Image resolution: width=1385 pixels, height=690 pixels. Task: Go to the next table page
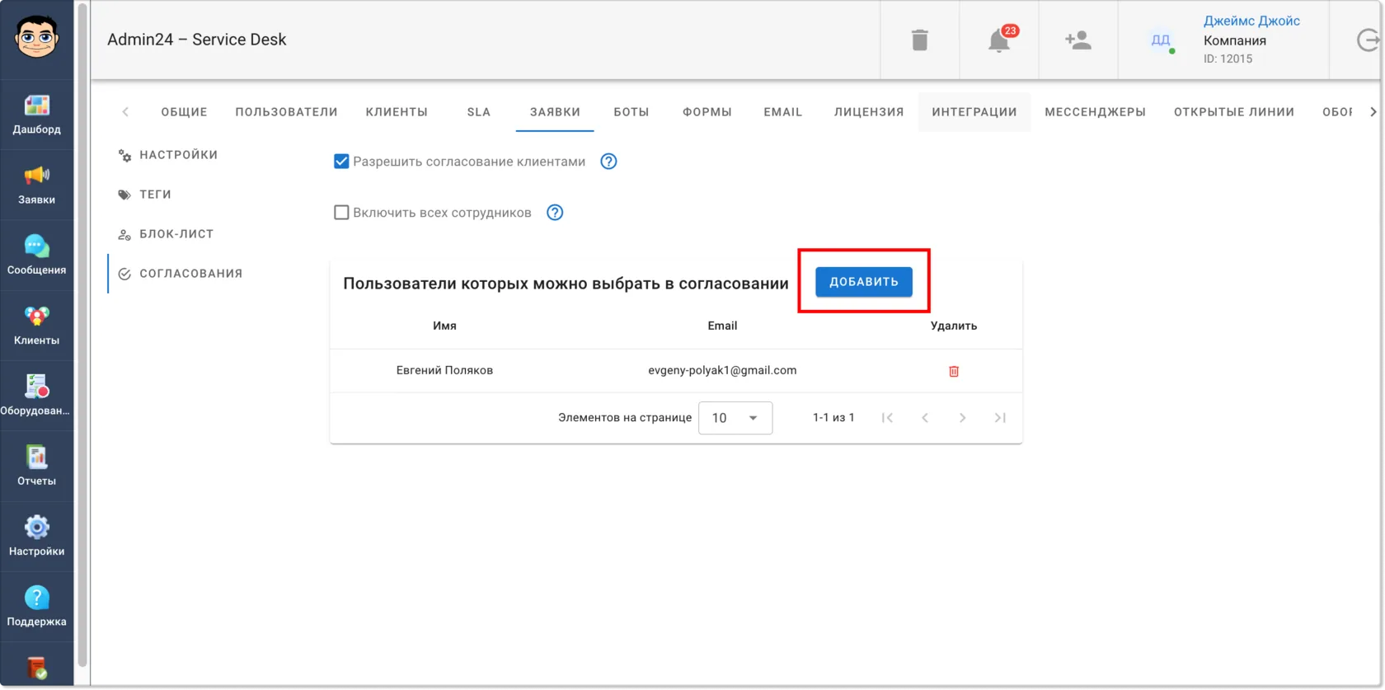pos(962,418)
